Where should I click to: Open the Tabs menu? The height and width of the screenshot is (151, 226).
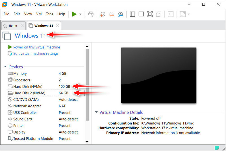pyautogui.click(x=49, y=14)
